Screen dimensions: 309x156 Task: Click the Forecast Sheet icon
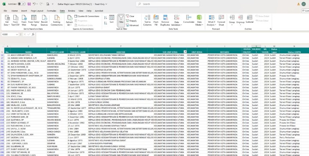221,21
